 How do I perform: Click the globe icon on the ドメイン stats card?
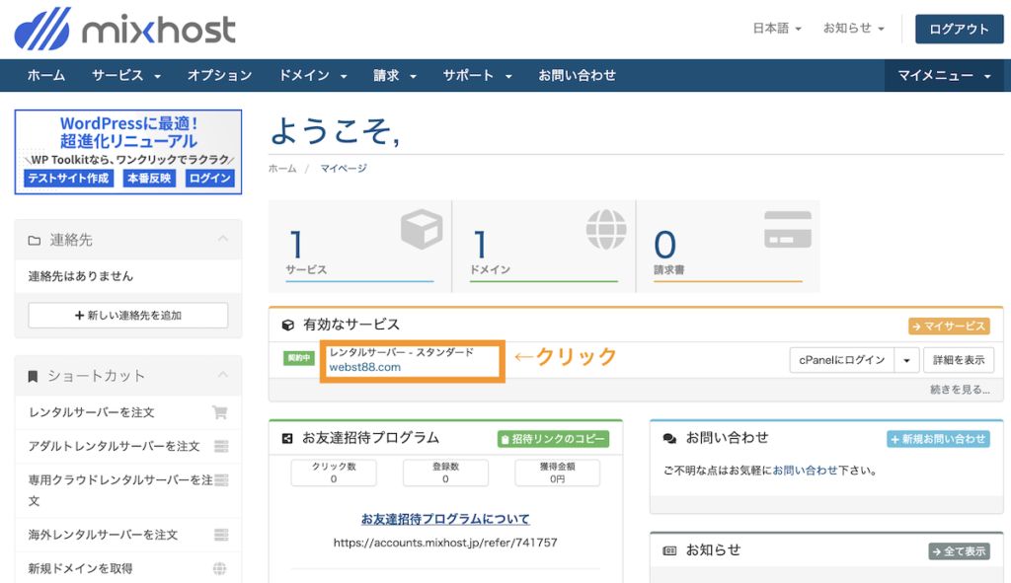pos(604,229)
